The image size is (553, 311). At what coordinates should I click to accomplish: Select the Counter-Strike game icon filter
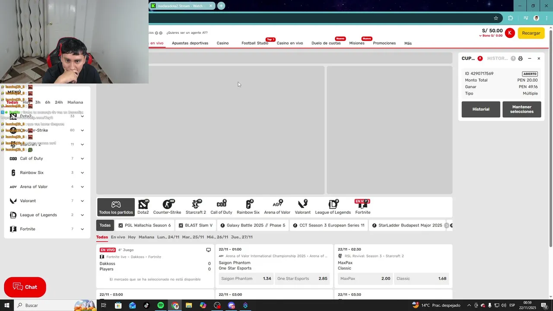167,207
